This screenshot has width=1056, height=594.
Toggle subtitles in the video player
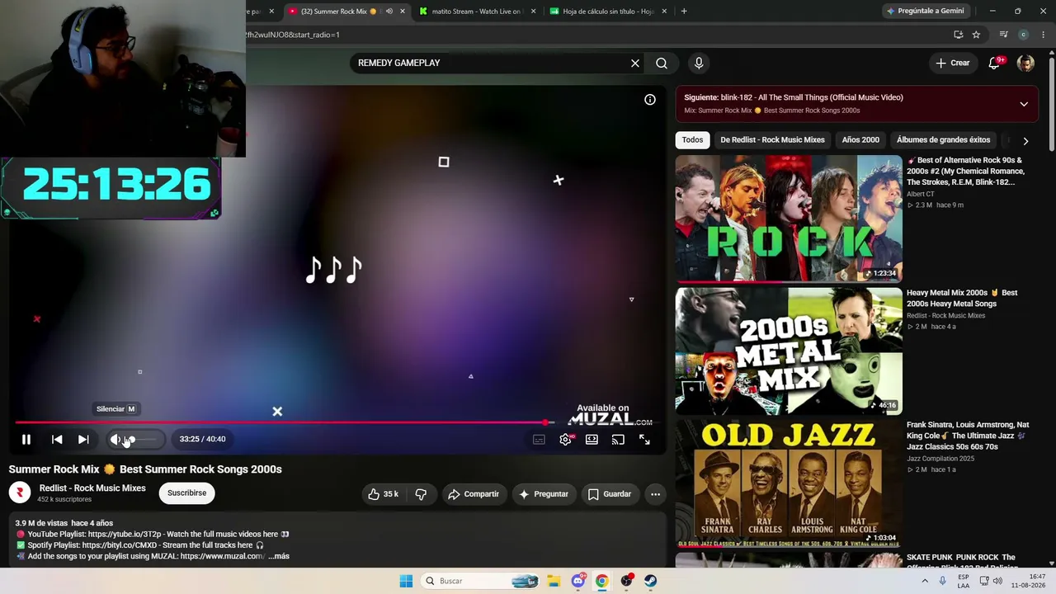[539, 440]
